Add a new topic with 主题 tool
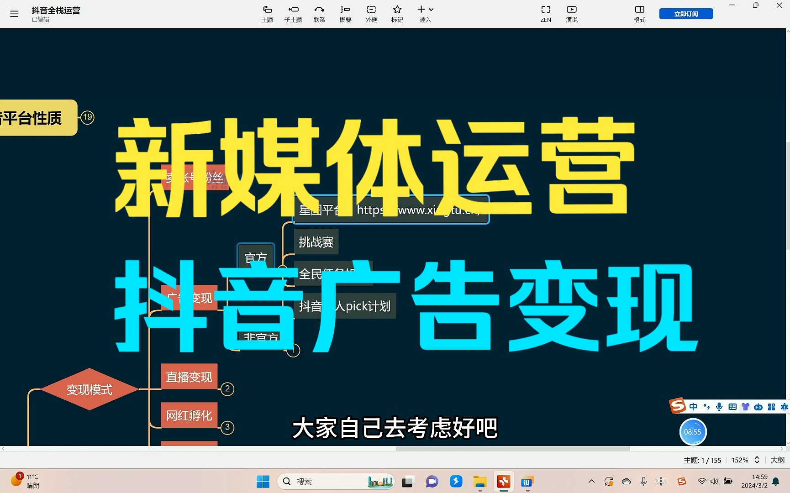The image size is (790, 493). (x=267, y=14)
